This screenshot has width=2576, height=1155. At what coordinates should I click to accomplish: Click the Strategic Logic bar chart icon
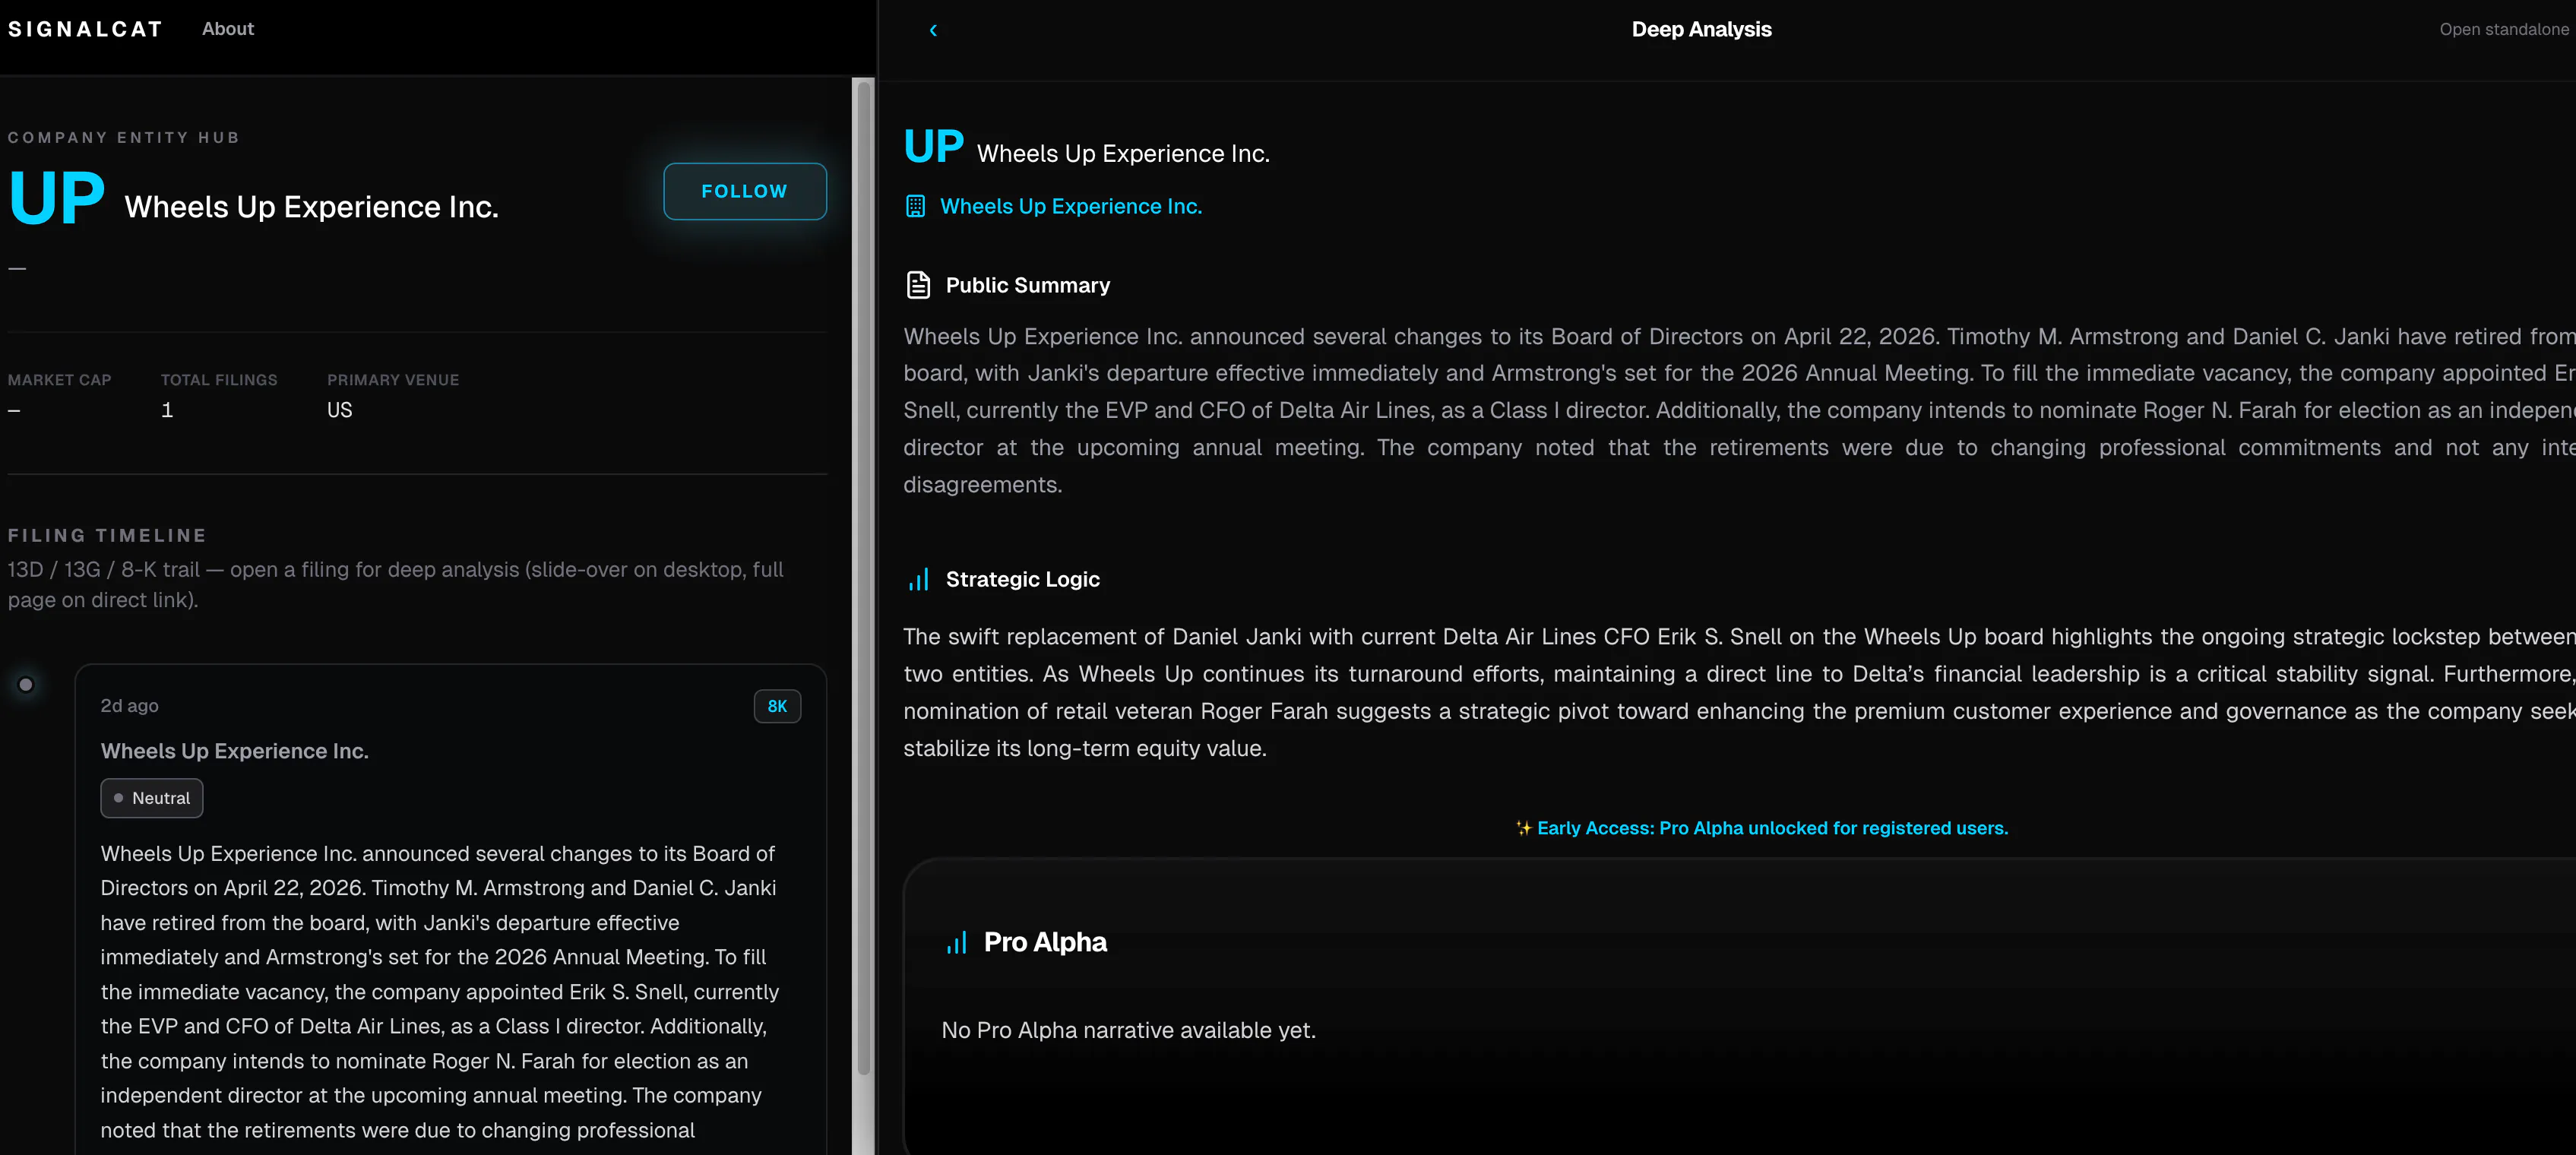[x=918, y=580]
